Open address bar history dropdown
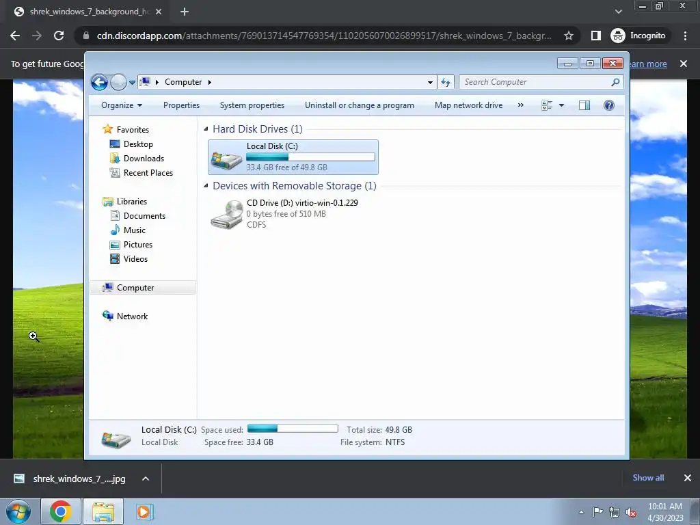700x525 pixels. pyautogui.click(x=430, y=82)
